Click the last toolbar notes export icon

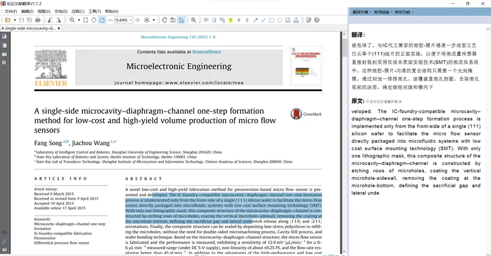coord(317,20)
